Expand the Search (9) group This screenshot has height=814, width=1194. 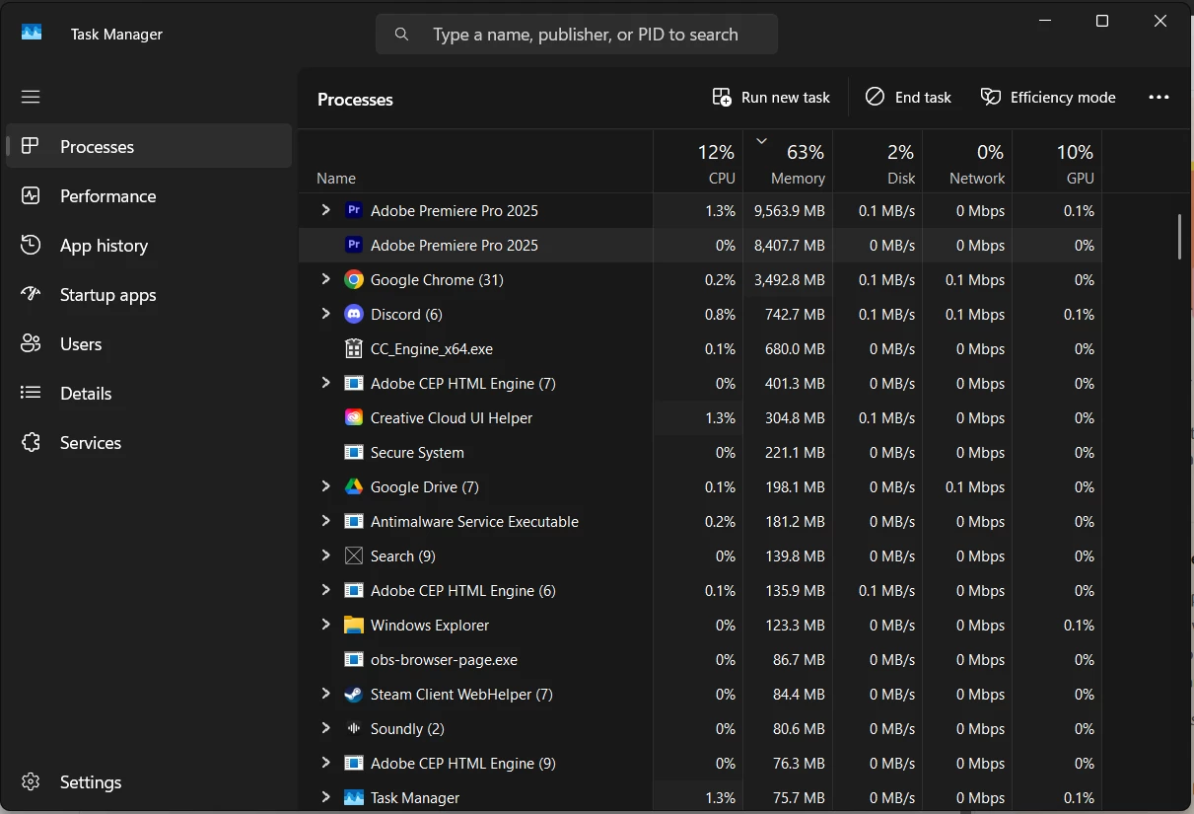(325, 555)
